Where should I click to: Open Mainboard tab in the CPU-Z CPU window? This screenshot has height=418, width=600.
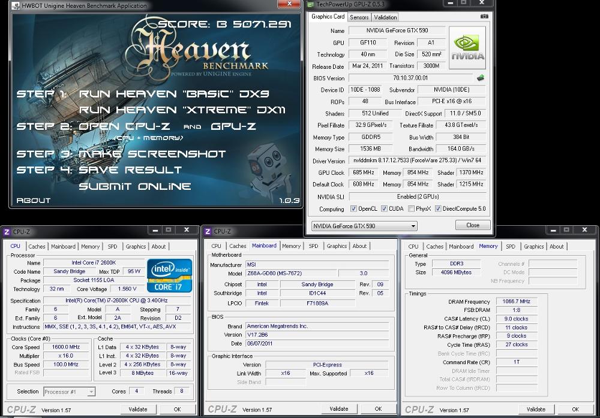pos(63,247)
